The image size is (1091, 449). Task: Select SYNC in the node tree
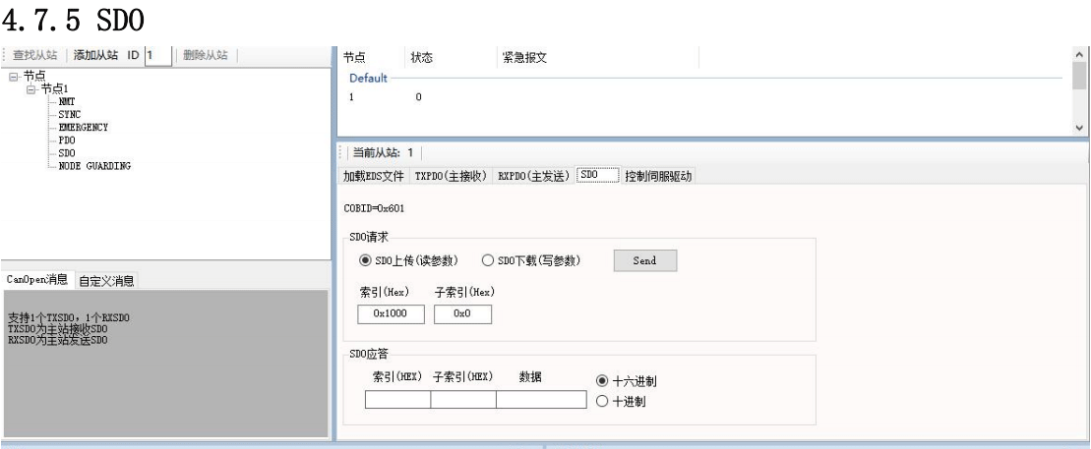69,114
